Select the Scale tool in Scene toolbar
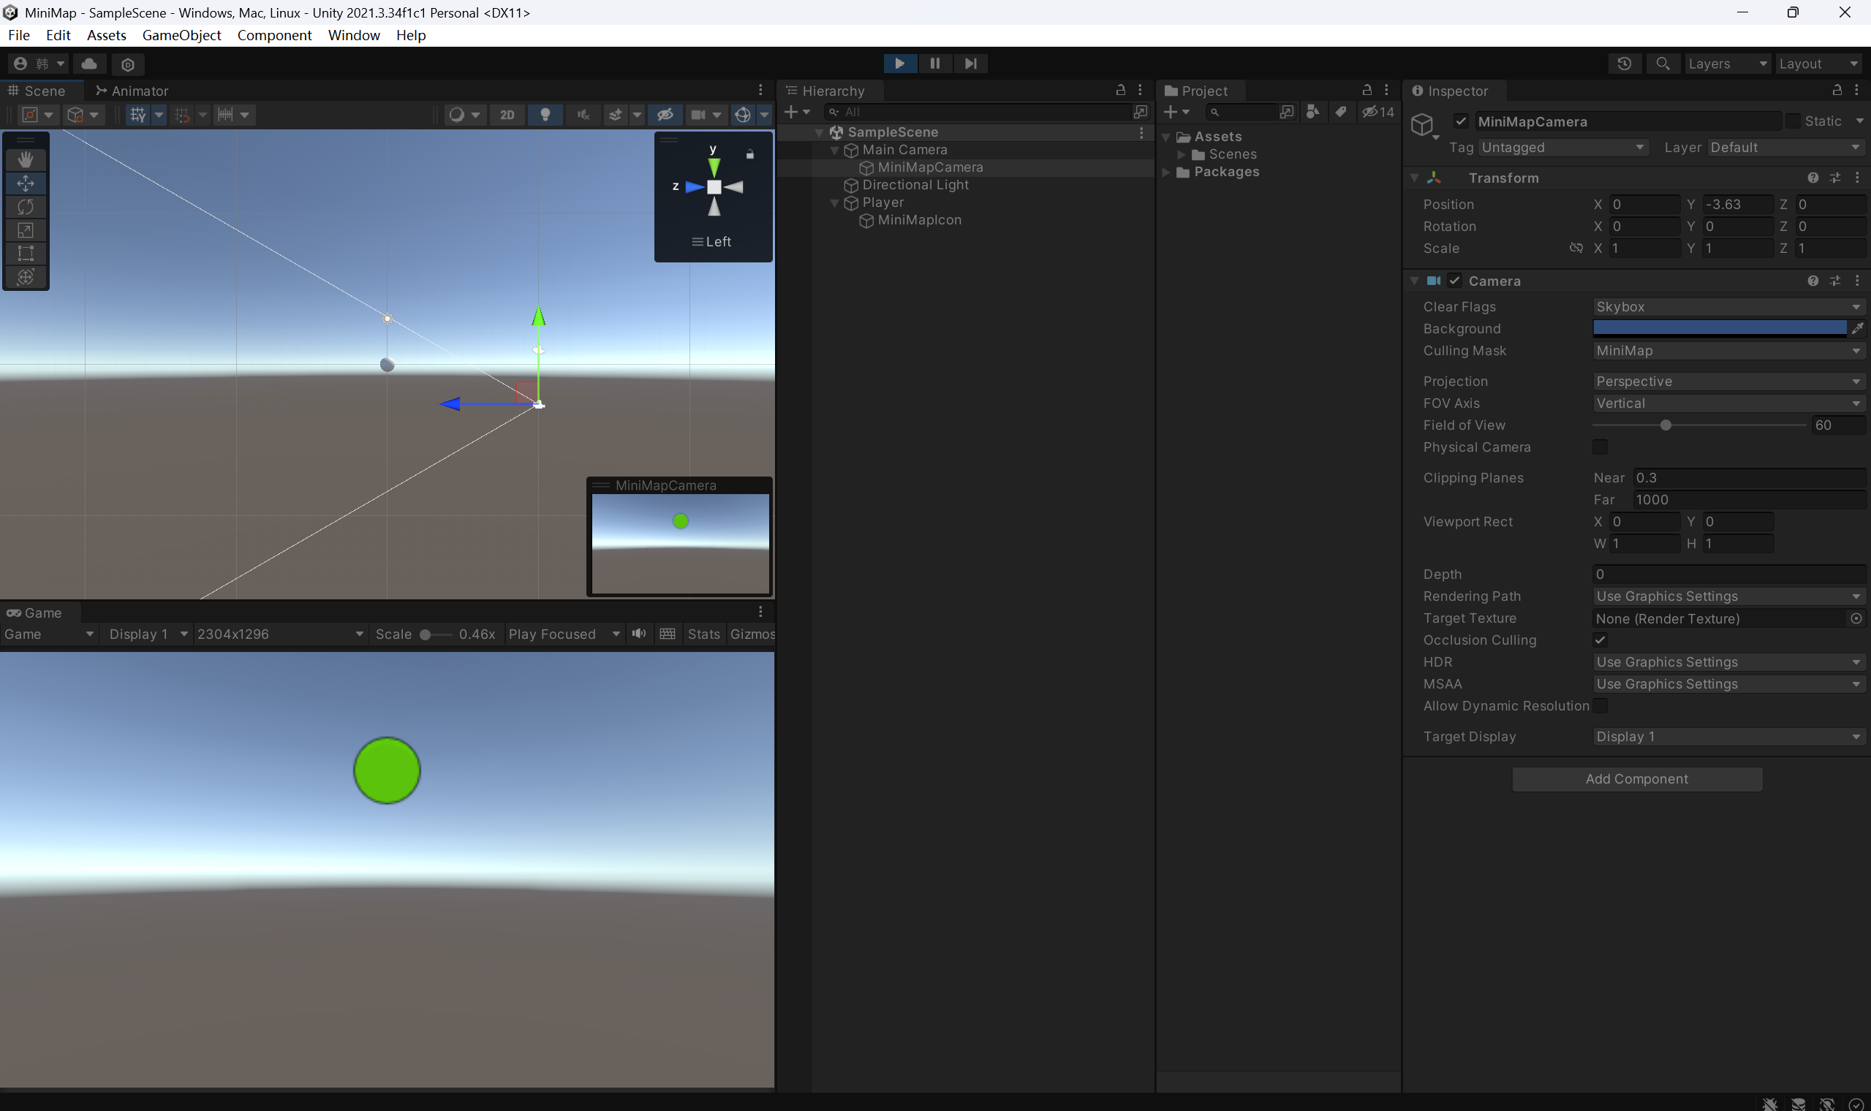 click(26, 230)
